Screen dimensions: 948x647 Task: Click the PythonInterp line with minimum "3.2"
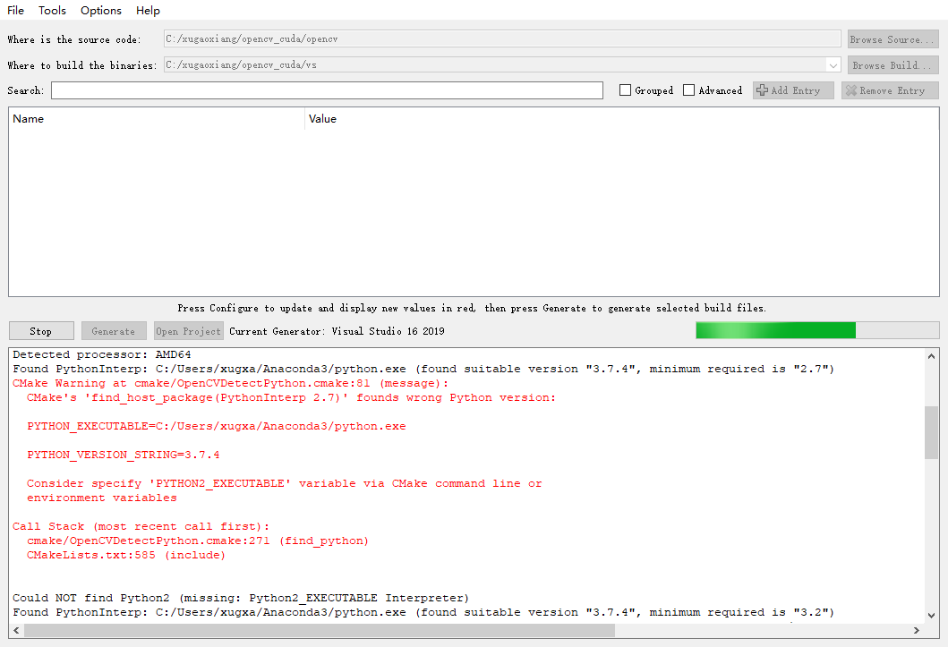pyautogui.click(x=423, y=612)
